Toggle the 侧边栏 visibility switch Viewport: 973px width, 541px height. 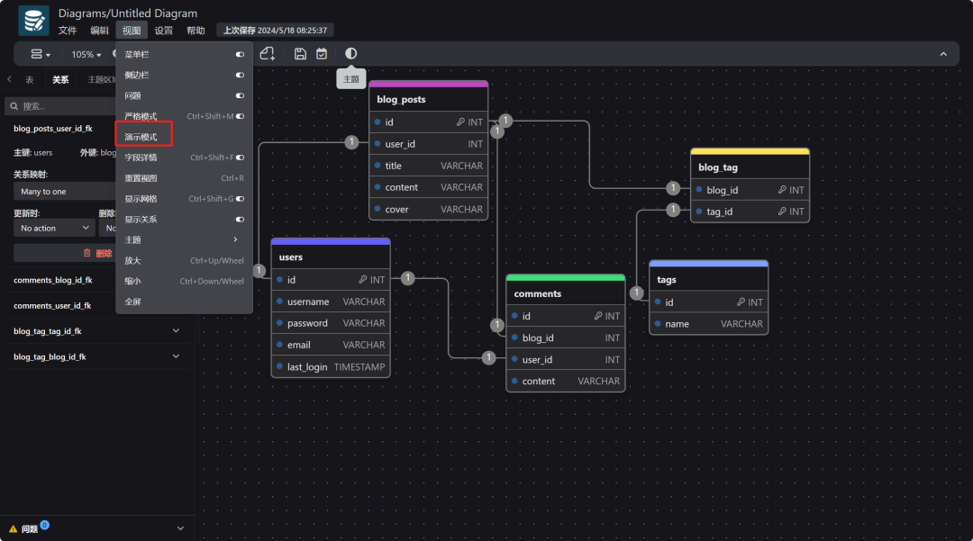click(240, 76)
